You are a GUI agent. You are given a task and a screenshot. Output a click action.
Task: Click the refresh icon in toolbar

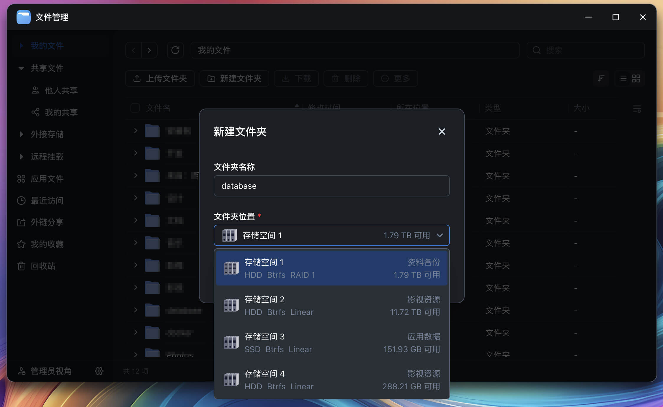coord(175,50)
